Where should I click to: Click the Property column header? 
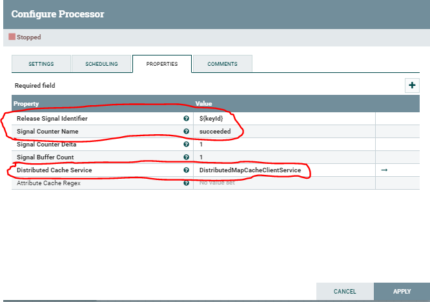(x=26, y=104)
